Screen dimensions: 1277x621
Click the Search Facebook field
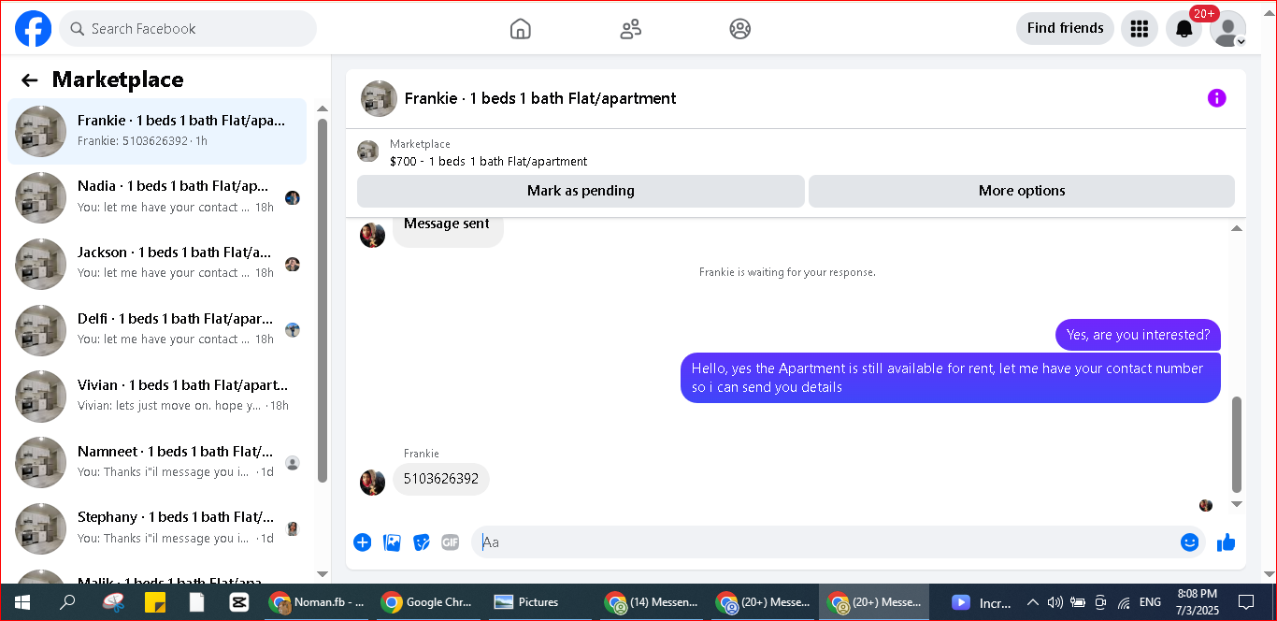[188, 29]
